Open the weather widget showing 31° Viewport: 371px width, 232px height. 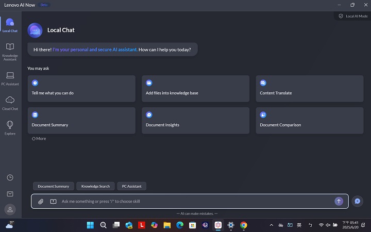tap(9, 225)
